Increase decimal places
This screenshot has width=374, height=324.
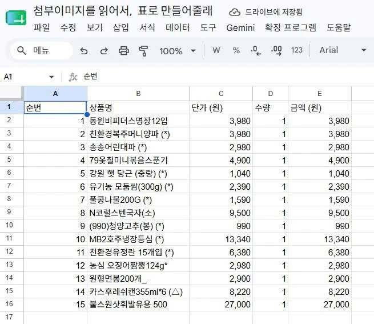(276, 50)
